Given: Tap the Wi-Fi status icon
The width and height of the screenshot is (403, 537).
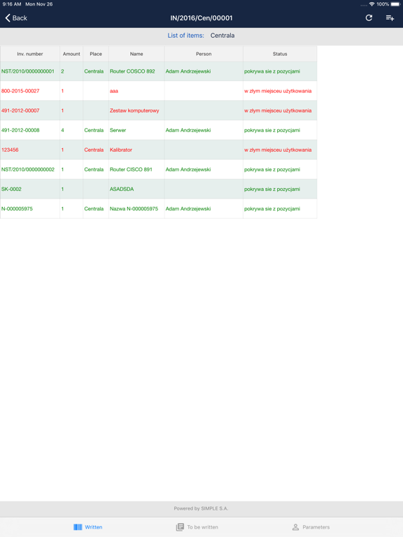Looking at the screenshot, I should [372, 4].
